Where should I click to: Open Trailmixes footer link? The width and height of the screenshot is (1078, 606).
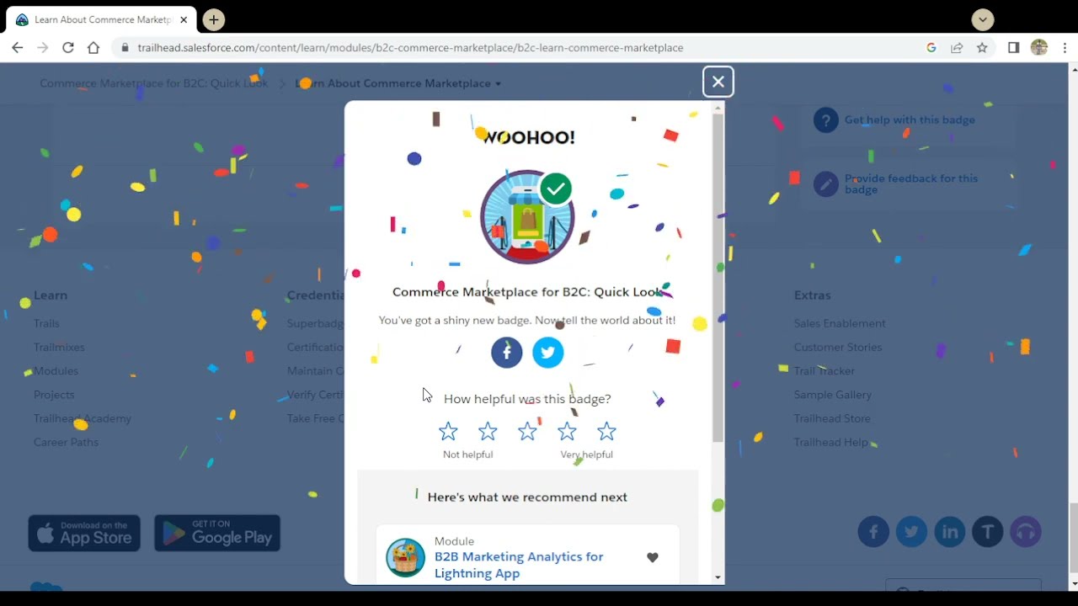pyautogui.click(x=59, y=347)
